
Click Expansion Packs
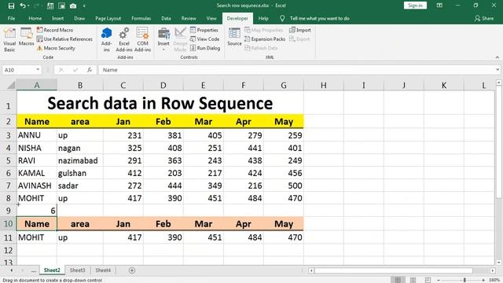click(265, 39)
